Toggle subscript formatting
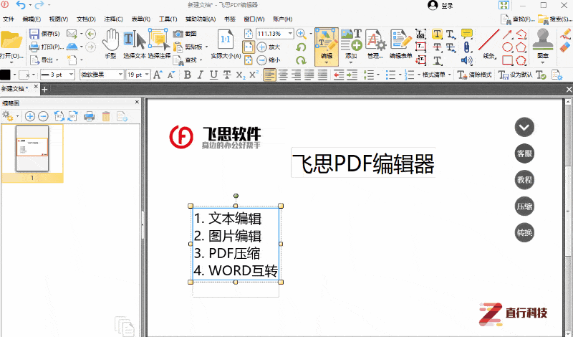Viewport: 573px width, 337px height. coord(241,75)
